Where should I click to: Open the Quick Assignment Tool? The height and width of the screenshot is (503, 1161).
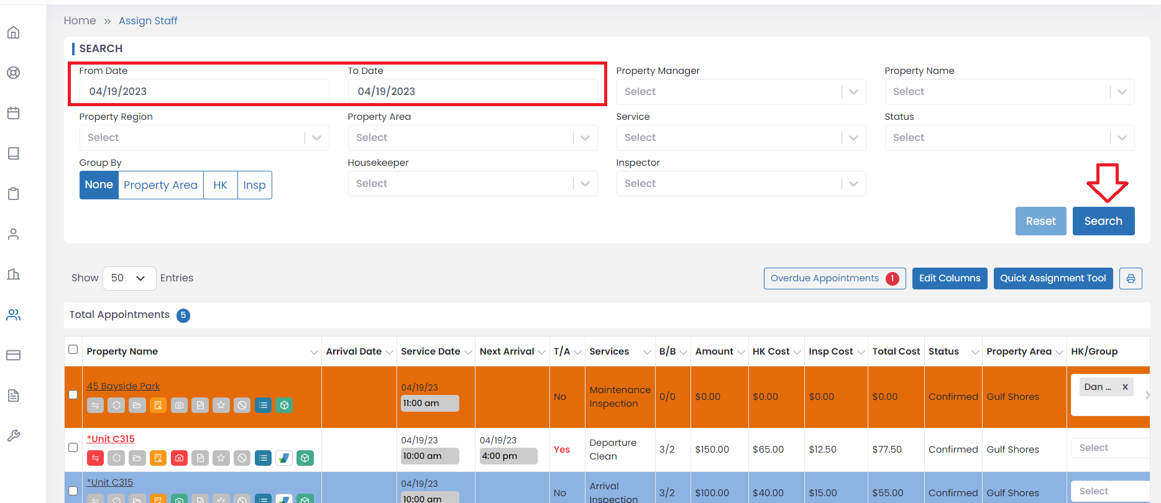[x=1052, y=279]
